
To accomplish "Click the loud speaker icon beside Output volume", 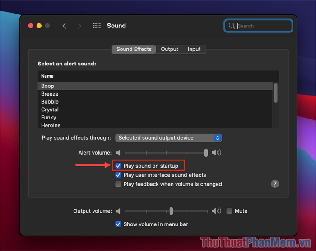I will (x=216, y=211).
